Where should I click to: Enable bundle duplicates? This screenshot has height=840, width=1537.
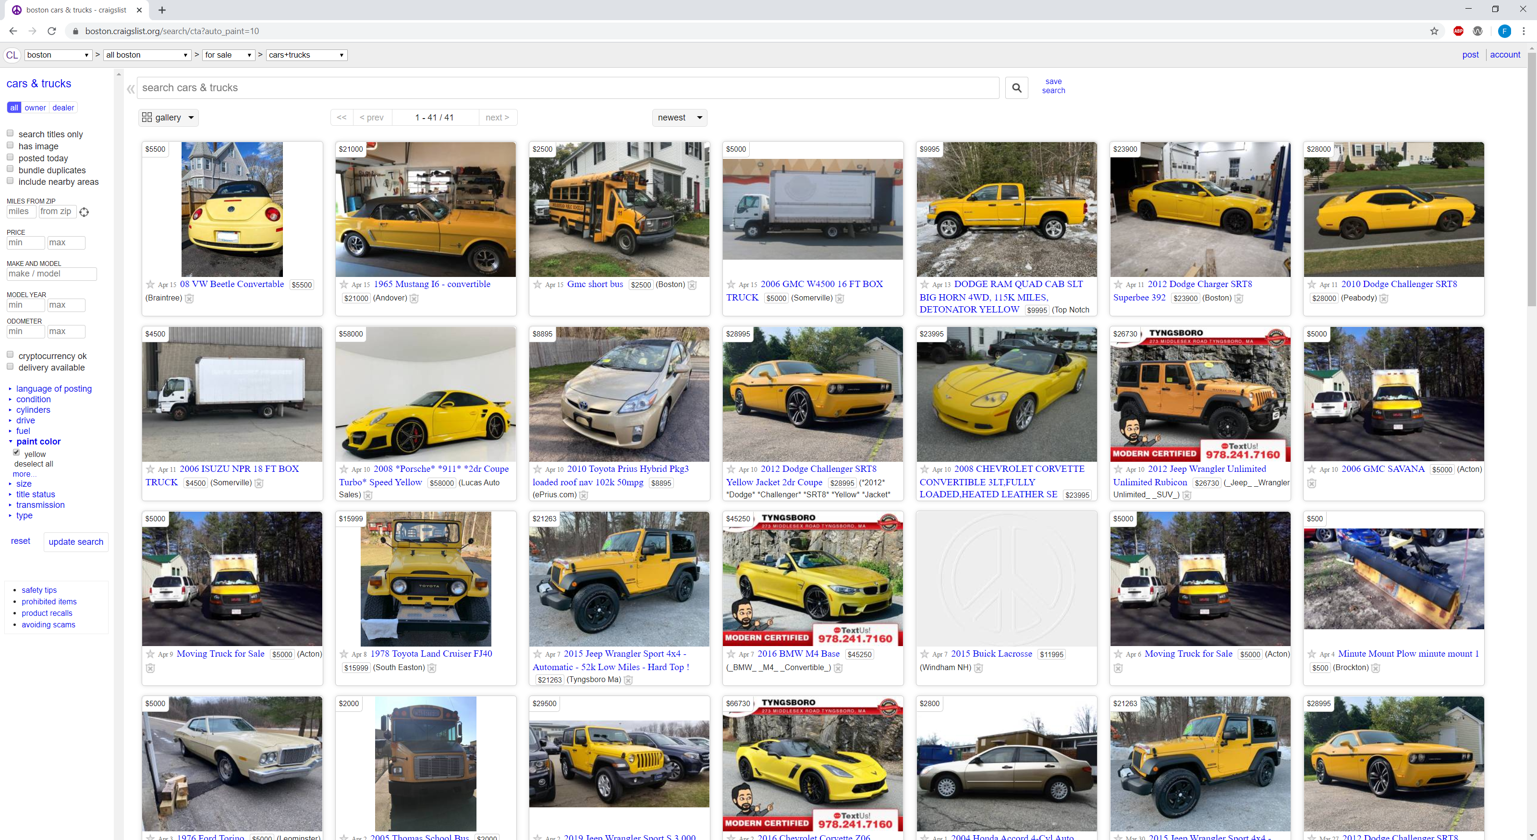pyautogui.click(x=10, y=168)
